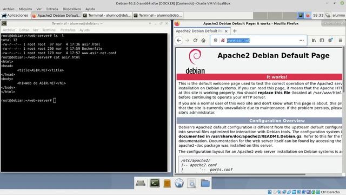Switch to Apache2 Debian Default taskbar window

(x=57, y=16)
